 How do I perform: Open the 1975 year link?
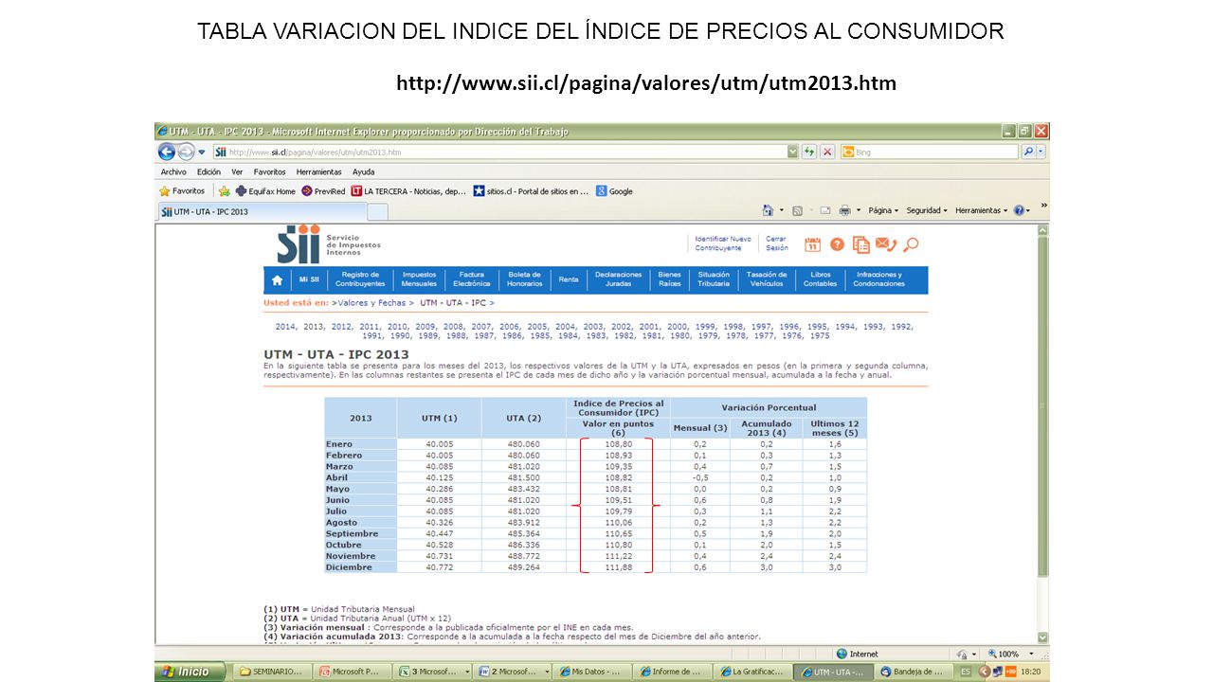pos(820,335)
